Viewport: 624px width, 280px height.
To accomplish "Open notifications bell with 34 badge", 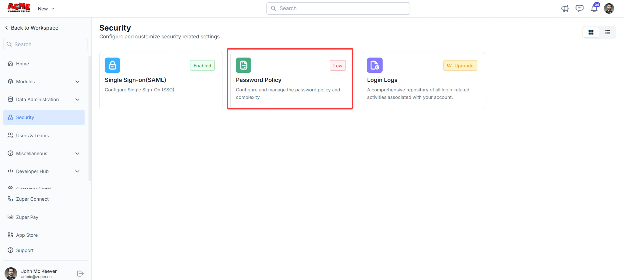I will pyautogui.click(x=594, y=8).
